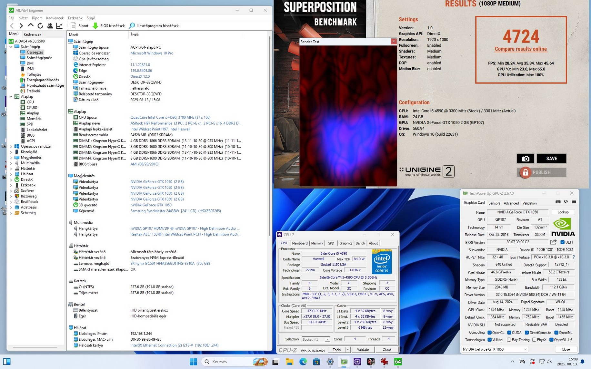Screen dimensions: 591x369
Task: Open the Nézet menu in AIDA64
Action: pos(23,18)
